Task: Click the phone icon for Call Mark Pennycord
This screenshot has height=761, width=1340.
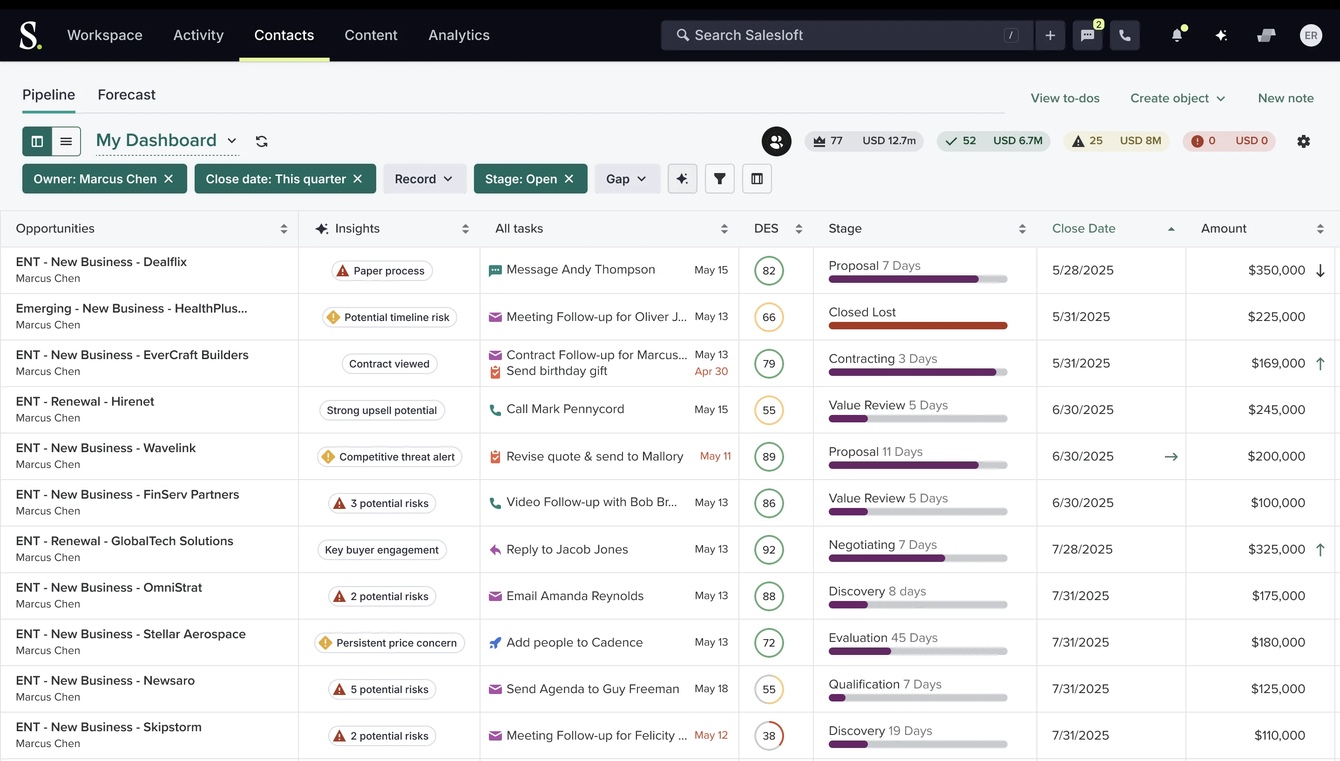Action: click(495, 409)
